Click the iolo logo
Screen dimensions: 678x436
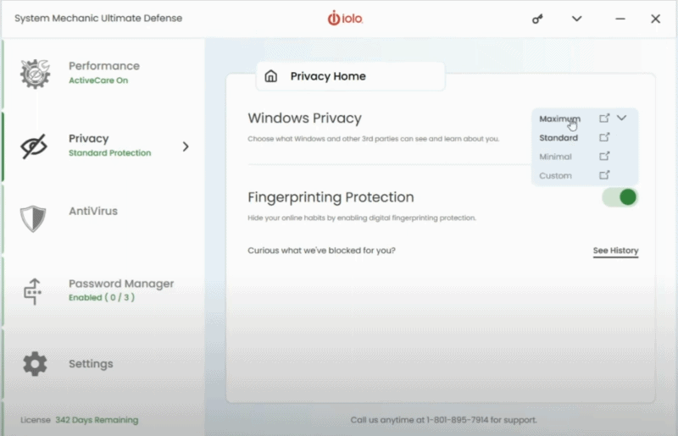[x=345, y=18]
